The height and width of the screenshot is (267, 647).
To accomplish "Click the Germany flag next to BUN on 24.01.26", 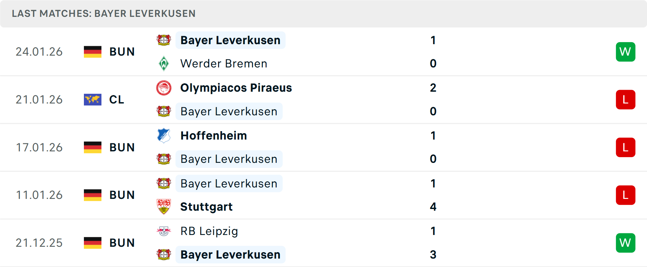I will 92,52.
